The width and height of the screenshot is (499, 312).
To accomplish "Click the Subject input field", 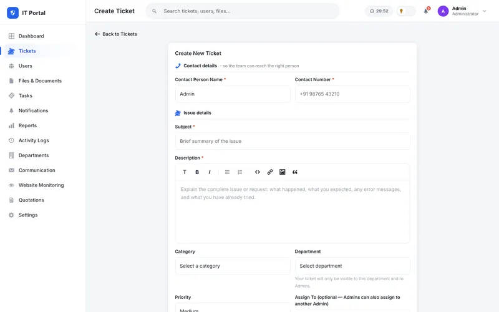I will point(293,141).
